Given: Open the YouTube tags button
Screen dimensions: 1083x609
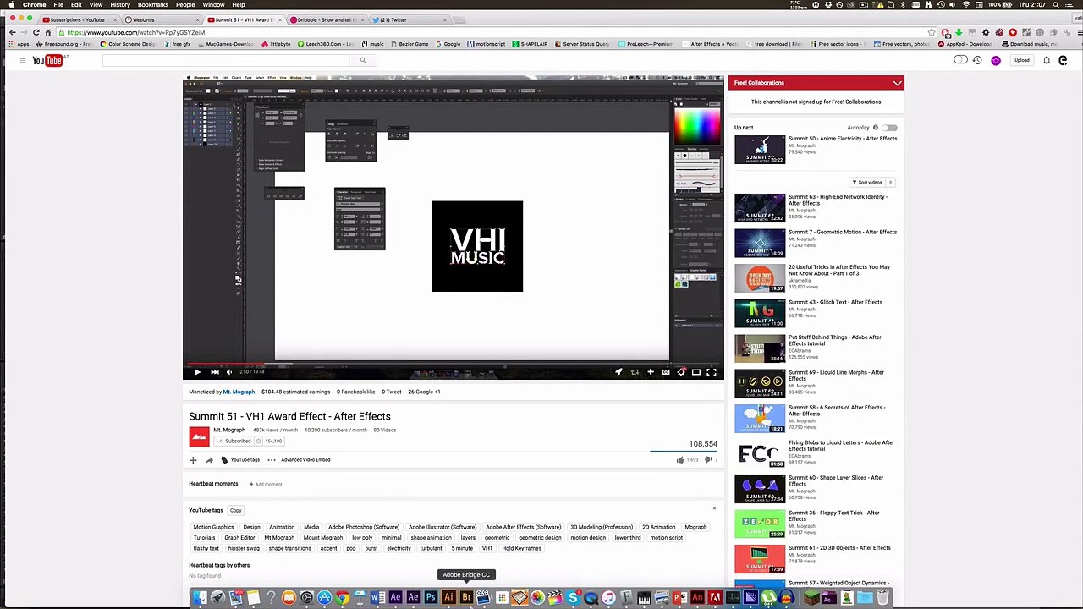Looking at the screenshot, I should [240, 460].
